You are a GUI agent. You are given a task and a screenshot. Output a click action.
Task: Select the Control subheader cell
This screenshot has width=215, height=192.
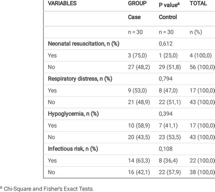168,17
